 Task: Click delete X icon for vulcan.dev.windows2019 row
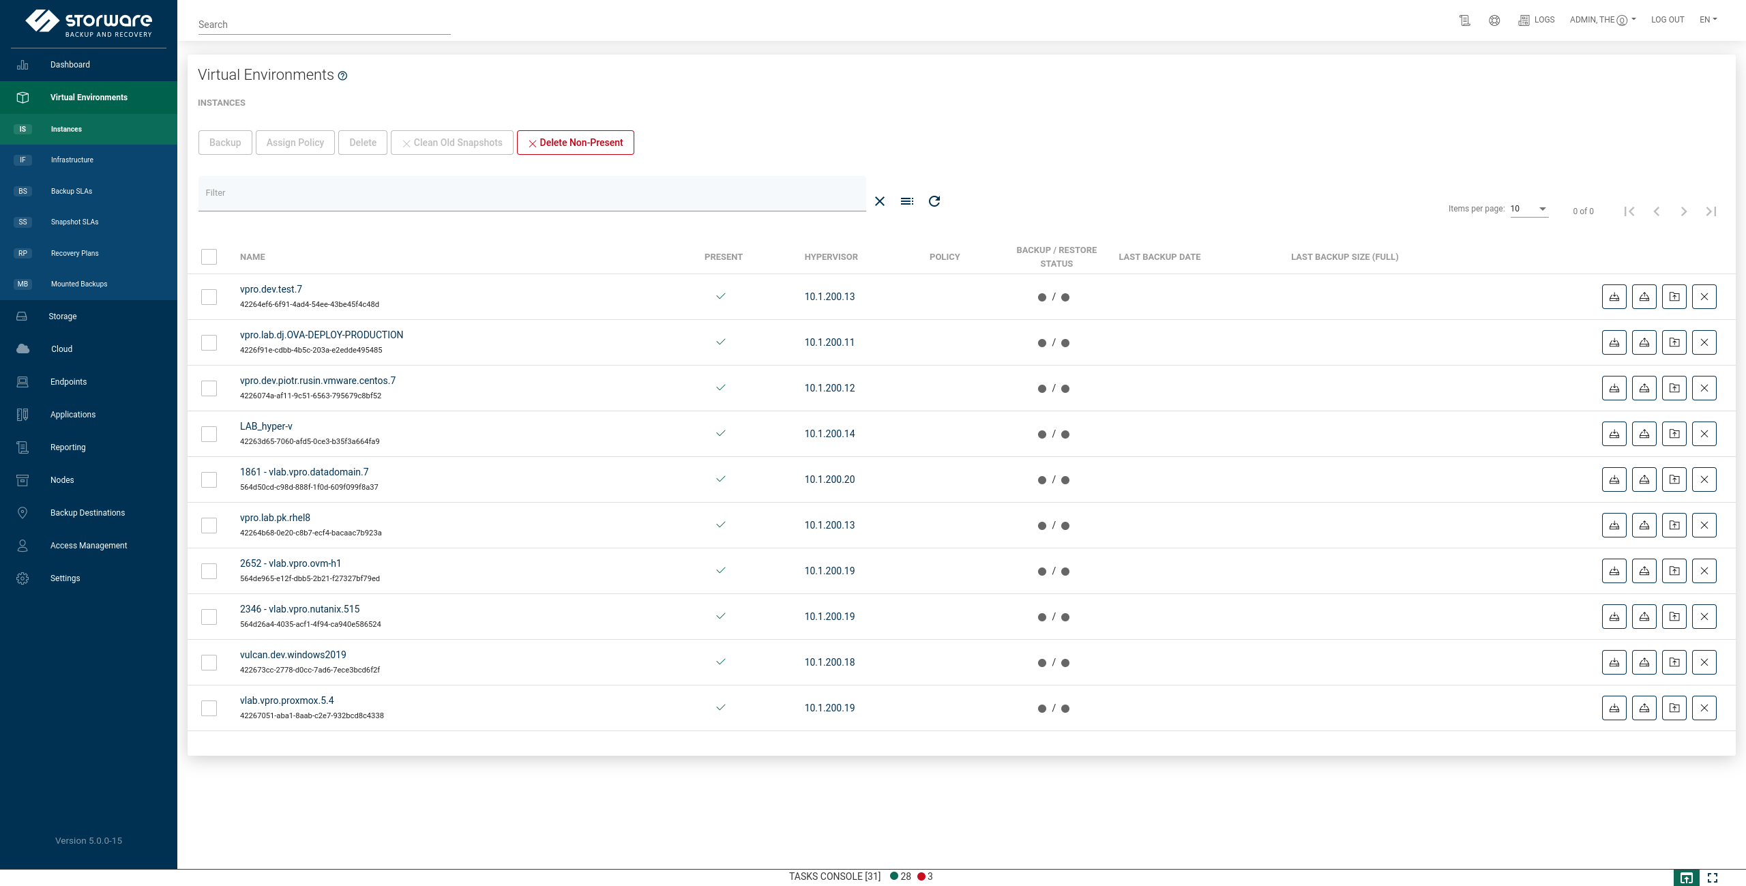[1704, 662]
